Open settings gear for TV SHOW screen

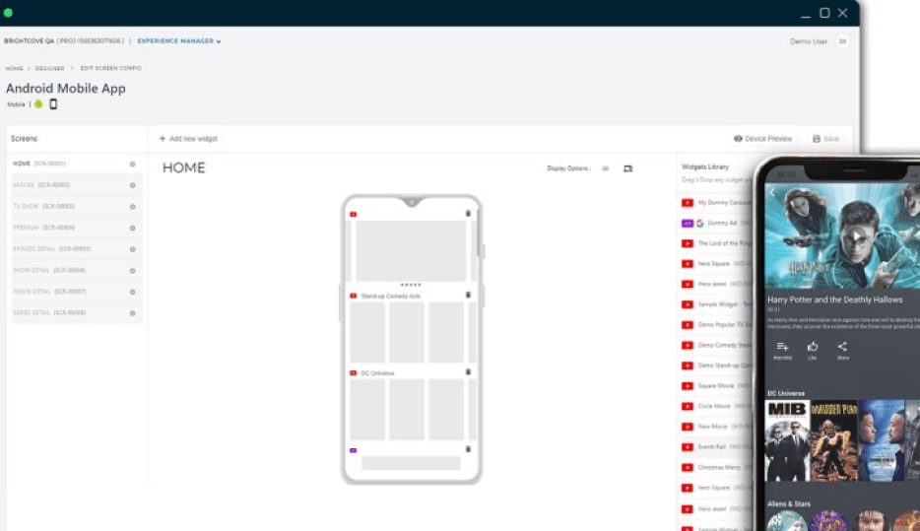click(133, 206)
